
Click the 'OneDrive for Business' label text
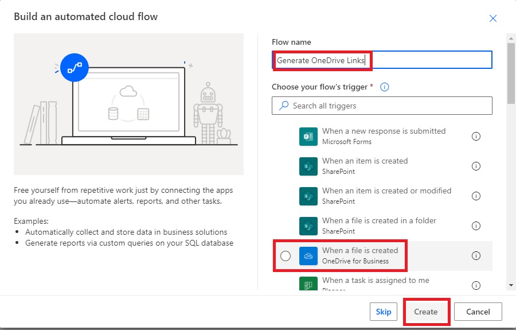click(355, 261)
